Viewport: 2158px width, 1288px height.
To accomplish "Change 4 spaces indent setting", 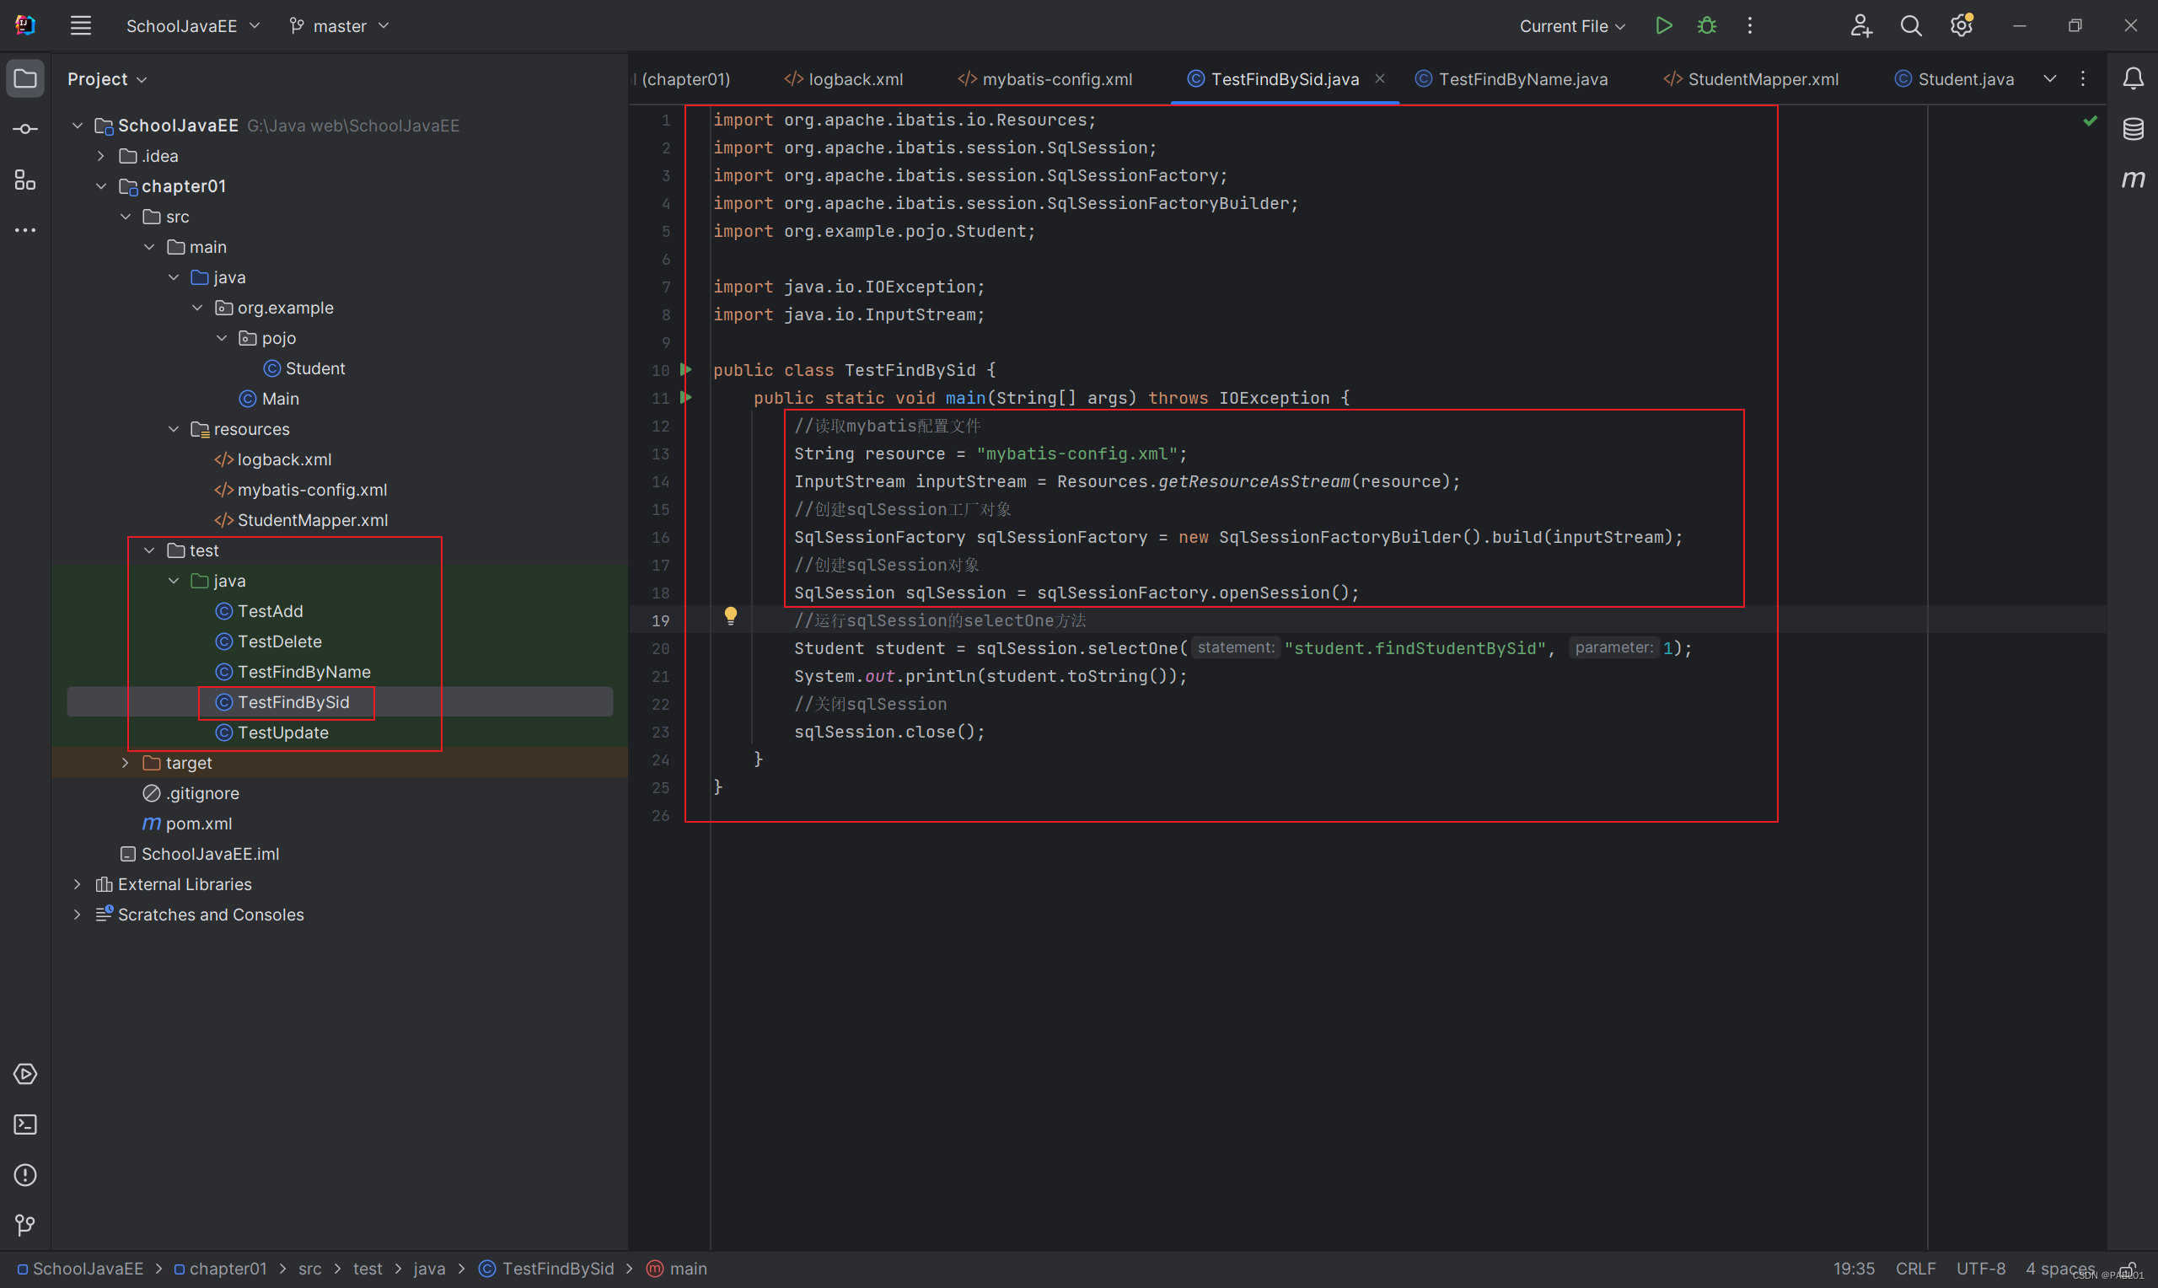I will point(2060,1269).
